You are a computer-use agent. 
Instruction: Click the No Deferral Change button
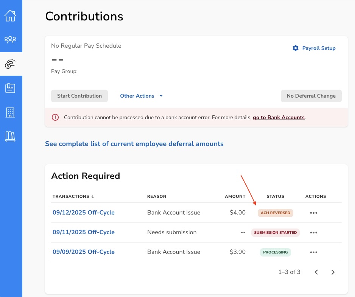point(311,96)
